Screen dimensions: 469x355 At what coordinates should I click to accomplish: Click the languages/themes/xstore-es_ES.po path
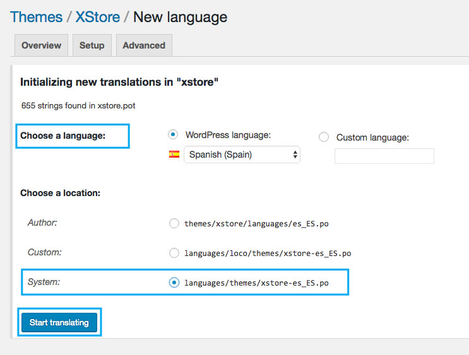[x=256, y=283]
